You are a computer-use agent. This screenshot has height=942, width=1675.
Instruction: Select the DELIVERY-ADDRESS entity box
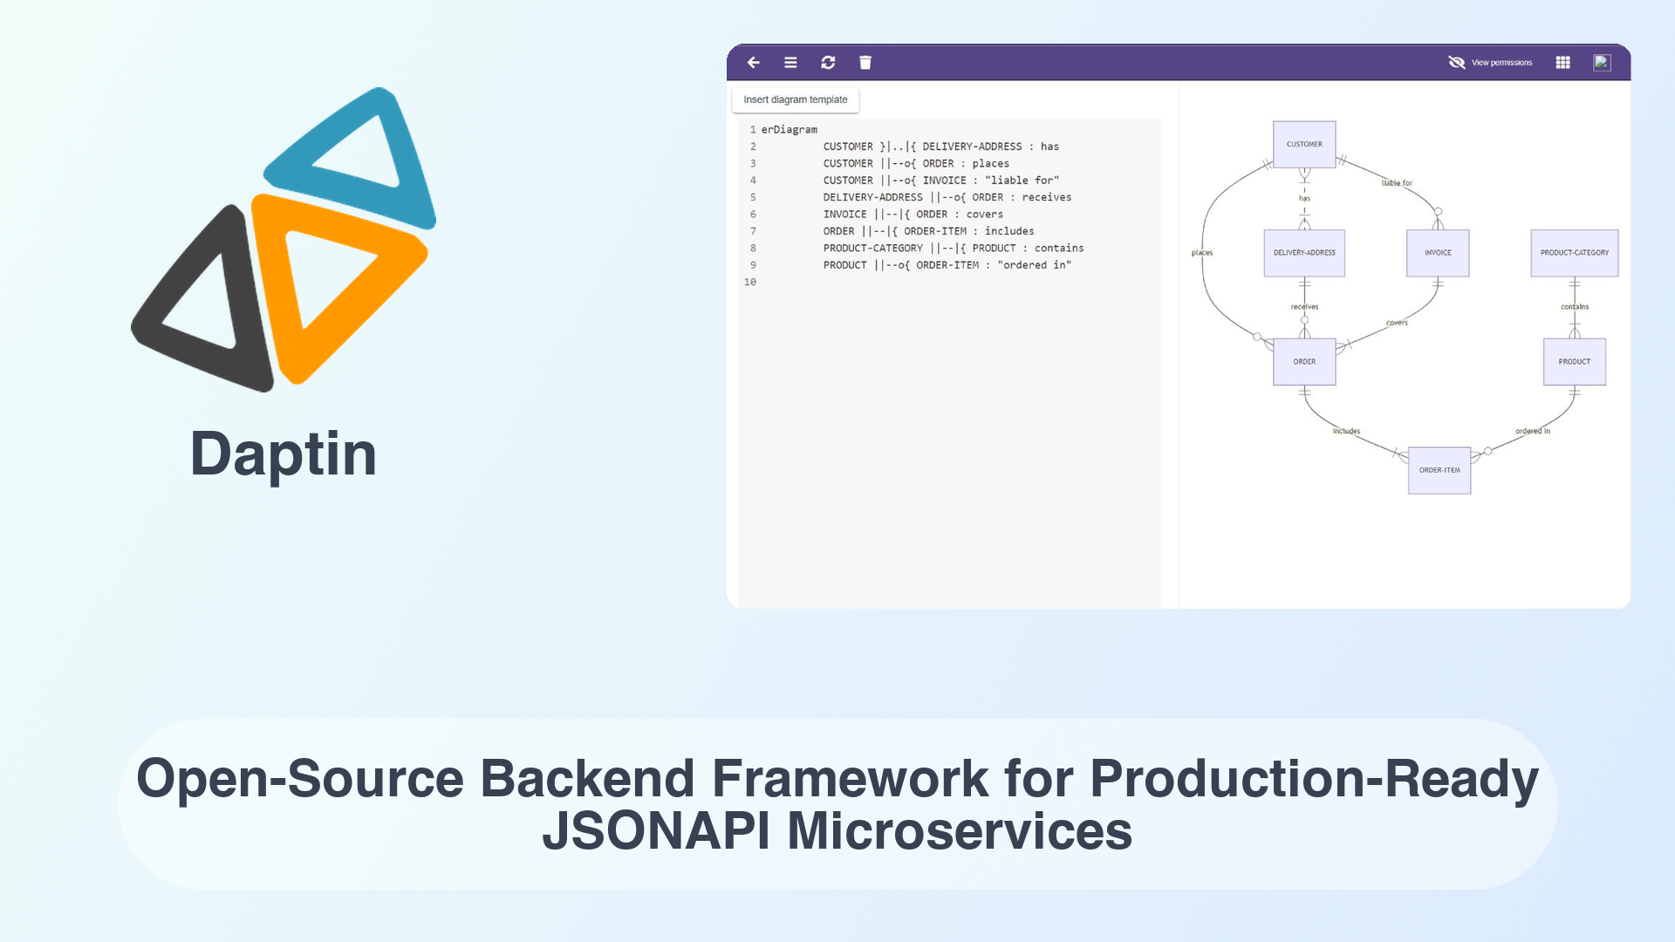tap(1304, 253)
